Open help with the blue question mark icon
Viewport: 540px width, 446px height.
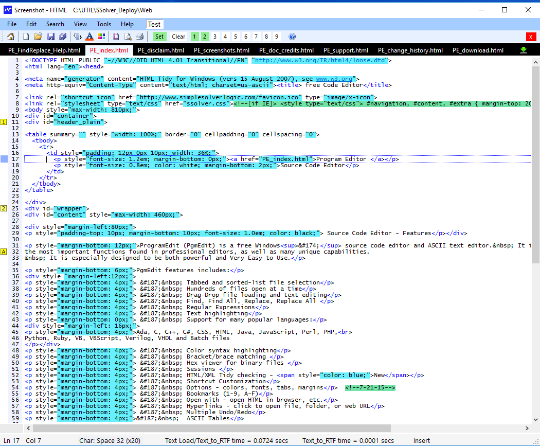click(292, 37)
